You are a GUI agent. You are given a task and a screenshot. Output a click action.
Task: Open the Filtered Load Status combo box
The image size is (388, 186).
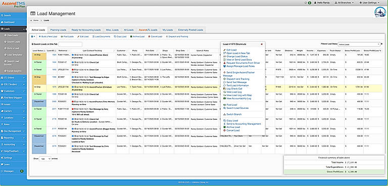(359, 44)
